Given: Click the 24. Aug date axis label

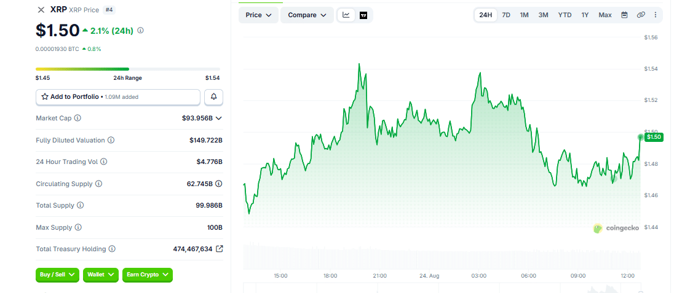Looking at the screenshot, I should 429,275.
